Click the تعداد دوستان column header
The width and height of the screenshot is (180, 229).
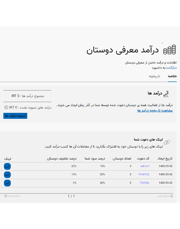click(122, 159)
